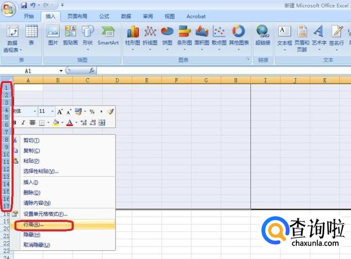Viewport: 351px width, 259px height.
Task: Insert header and footer (页眉和页脚)
Action: 302,39
